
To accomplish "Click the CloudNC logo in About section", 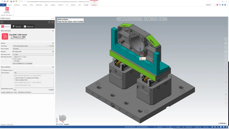I will [5, 36].
